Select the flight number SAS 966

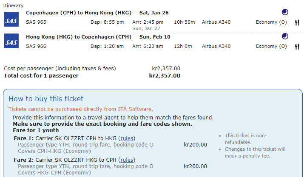(x=36, y=46)
